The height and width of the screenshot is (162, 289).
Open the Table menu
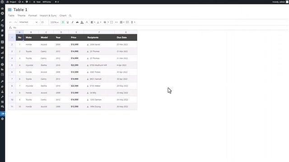coord(11,16)
